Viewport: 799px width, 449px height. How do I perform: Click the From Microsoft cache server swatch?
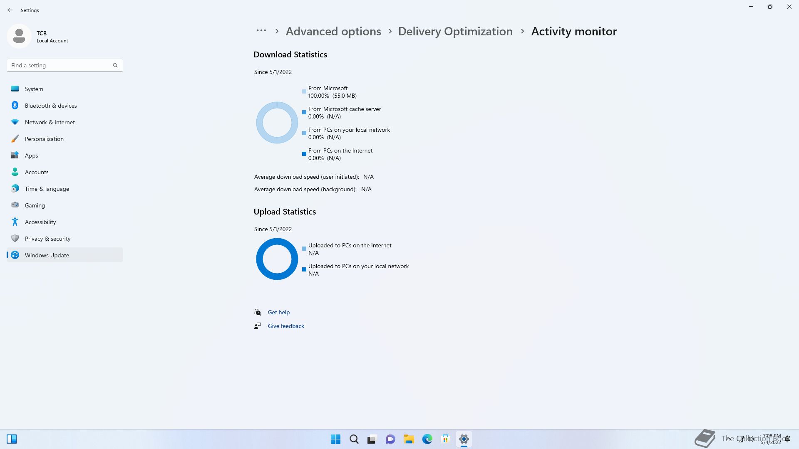(304, 112)
